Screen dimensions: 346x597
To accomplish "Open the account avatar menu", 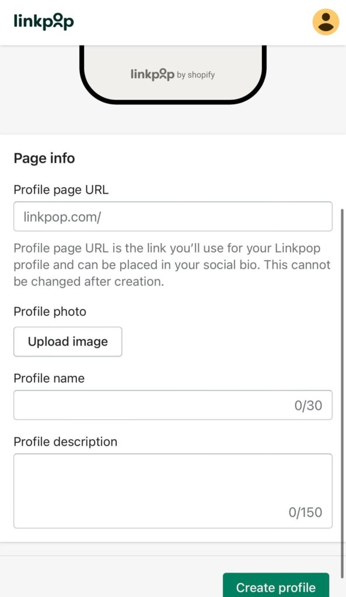I will pyautogui.click(x=326, y=22).
